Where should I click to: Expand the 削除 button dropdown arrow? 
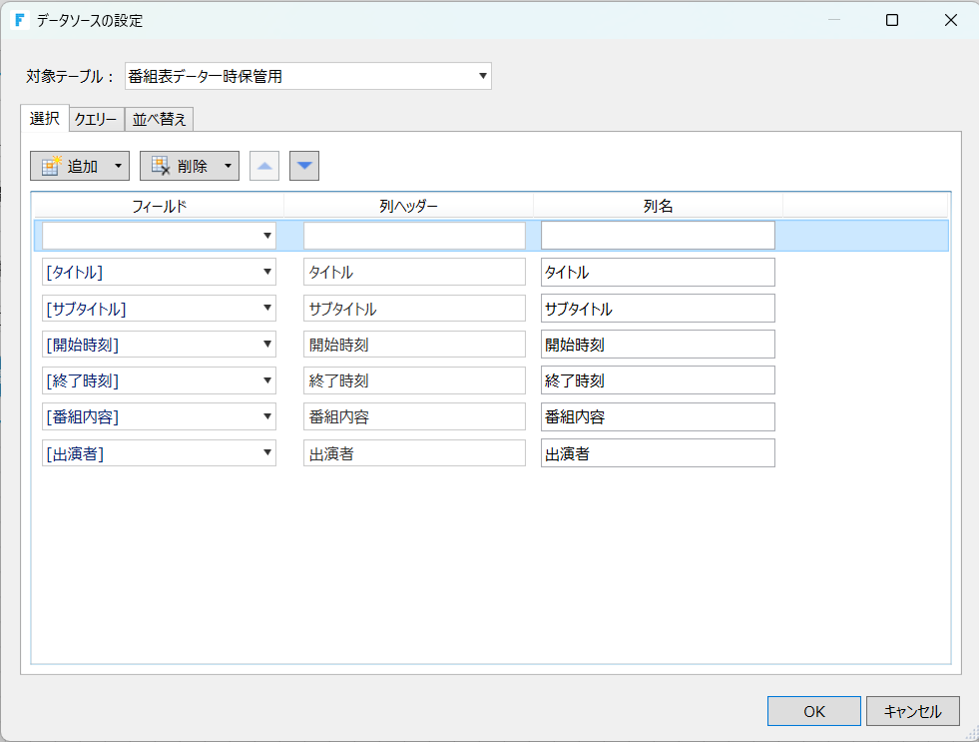click(x=229, y=166)
